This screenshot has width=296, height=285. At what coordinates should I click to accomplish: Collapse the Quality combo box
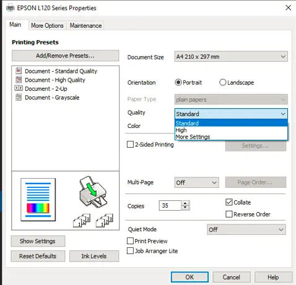231,114
